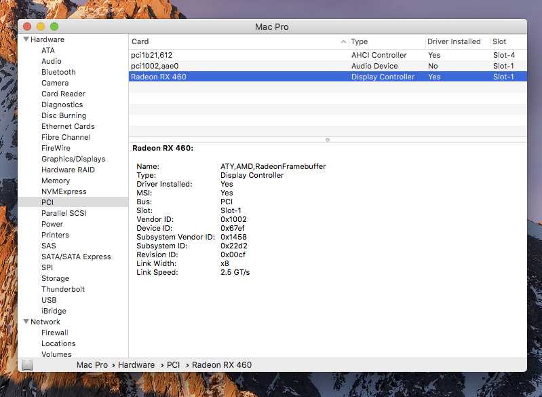The image size is (542, 397).
Task: Open Storage in the sidebar
Action: coord(56,278)
